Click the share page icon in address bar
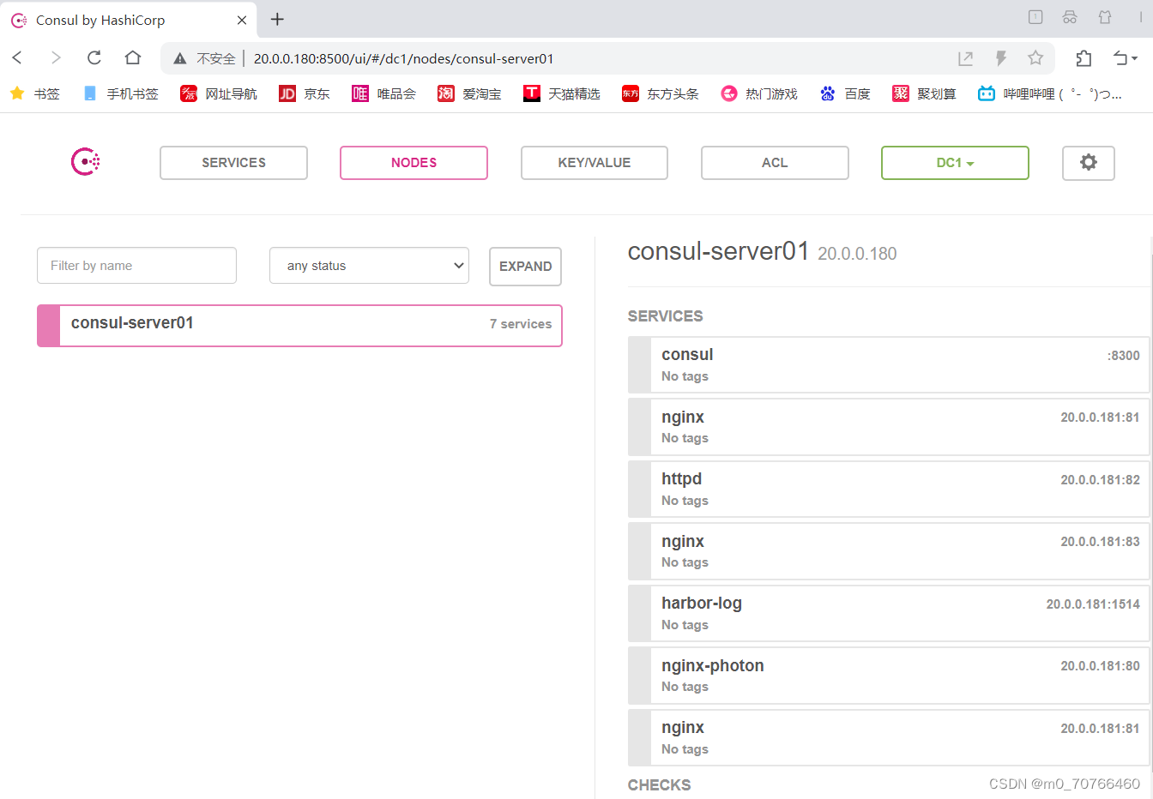This screenshot has height=799, width=1153. point(965,58)
